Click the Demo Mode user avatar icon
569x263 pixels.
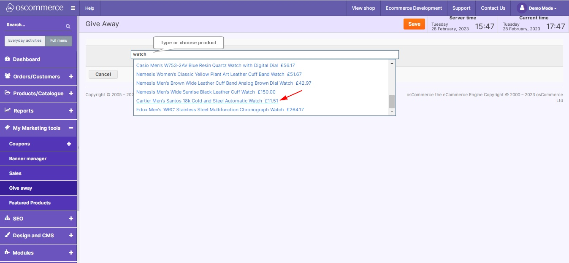(x=522, y=8)
